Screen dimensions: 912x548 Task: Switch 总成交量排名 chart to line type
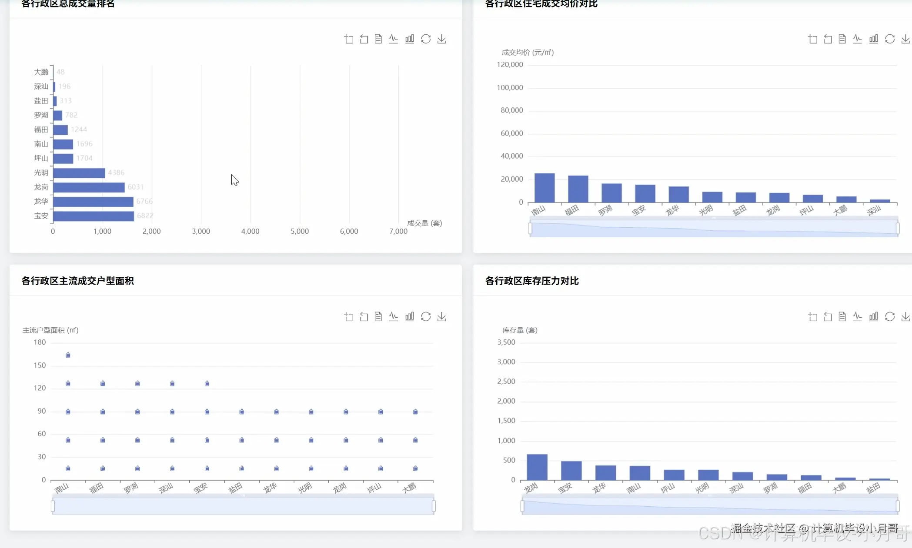(x=394, y=39)
